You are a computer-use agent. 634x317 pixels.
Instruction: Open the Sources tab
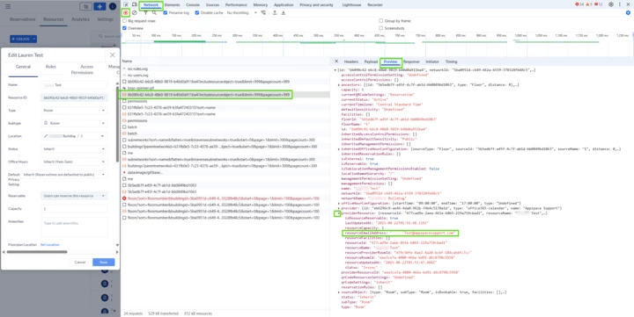point(212,5)
